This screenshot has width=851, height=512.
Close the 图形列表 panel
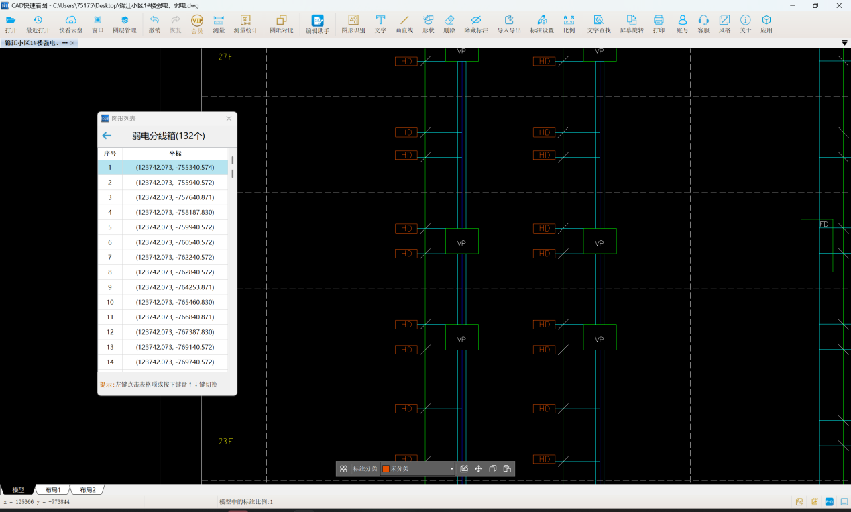[x=229, y=119]
